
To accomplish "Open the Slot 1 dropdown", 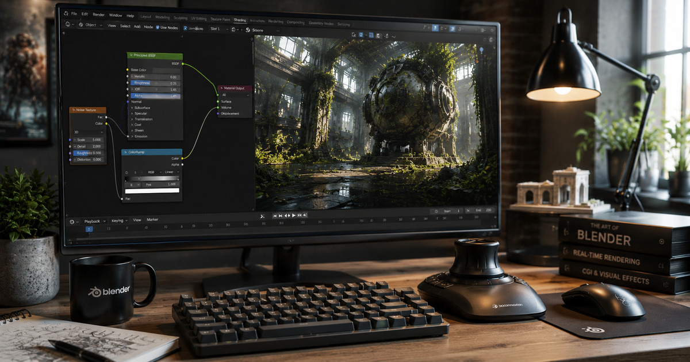I will pos(218,29).
